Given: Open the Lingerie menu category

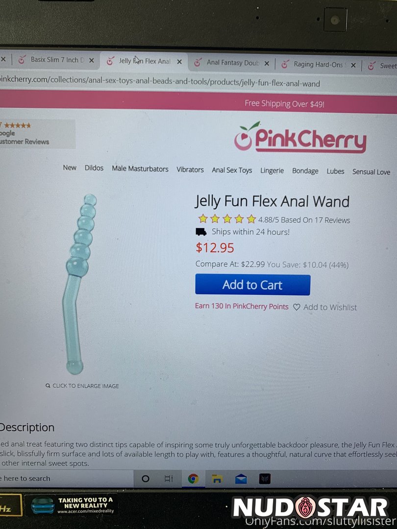Looking at the screenshot, I should (272, 171).
